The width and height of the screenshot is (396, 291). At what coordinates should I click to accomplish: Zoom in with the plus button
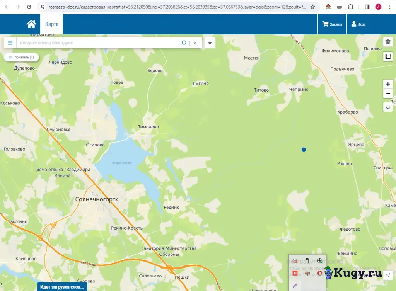point(388,84)
